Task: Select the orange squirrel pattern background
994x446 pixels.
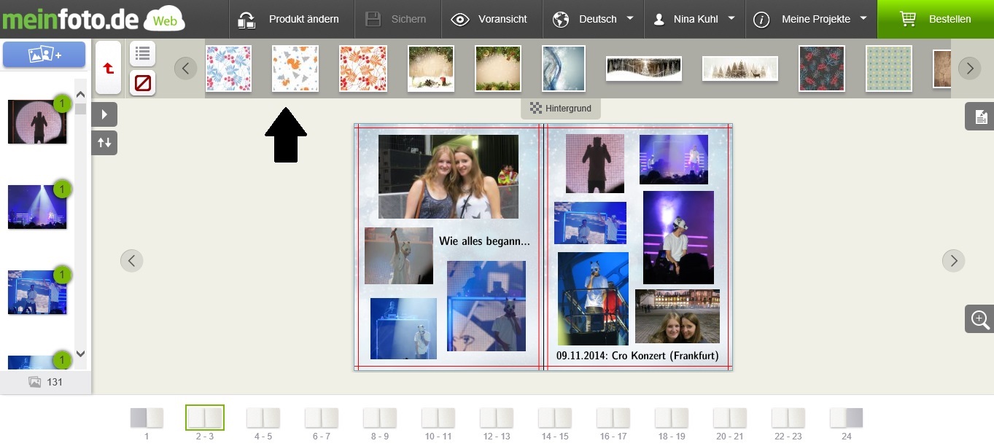Action: tap(295, 69)
